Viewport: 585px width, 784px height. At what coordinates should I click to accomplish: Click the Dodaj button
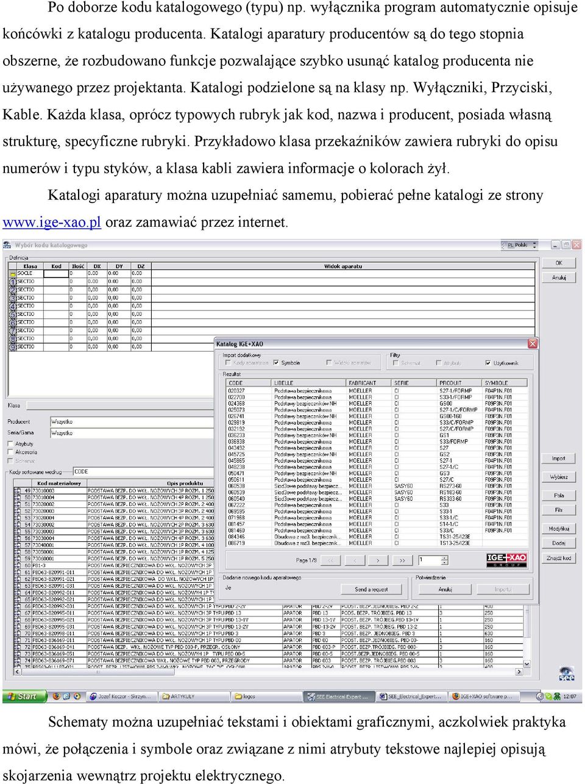click(x=558, y=543)
